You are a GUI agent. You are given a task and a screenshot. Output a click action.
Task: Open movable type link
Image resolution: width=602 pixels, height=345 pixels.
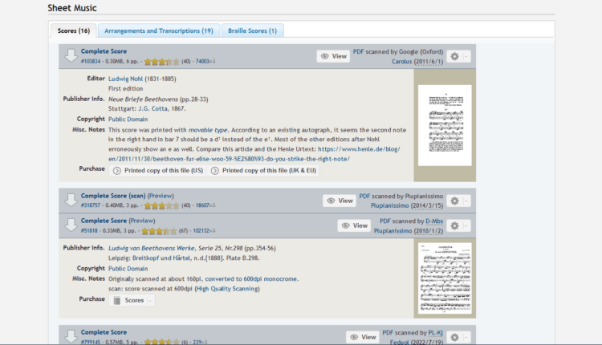pyautogui.click(x=208, y=130)
